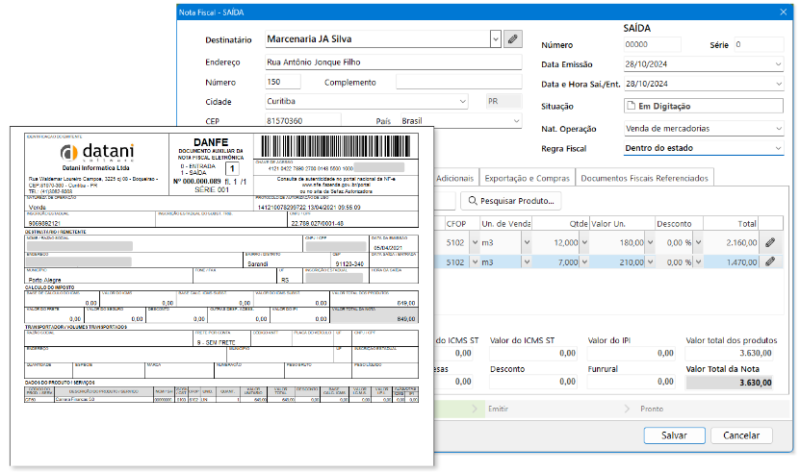
Task: Open the Destinatário dropdown arrow
Action: click(x=496, y=39)
